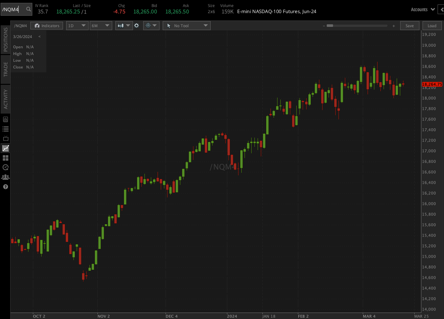Image resolution: width=444 pixels, height=319 pixels.
Task: Click the FEB 2 date axis label
Action: coord(303,316)
